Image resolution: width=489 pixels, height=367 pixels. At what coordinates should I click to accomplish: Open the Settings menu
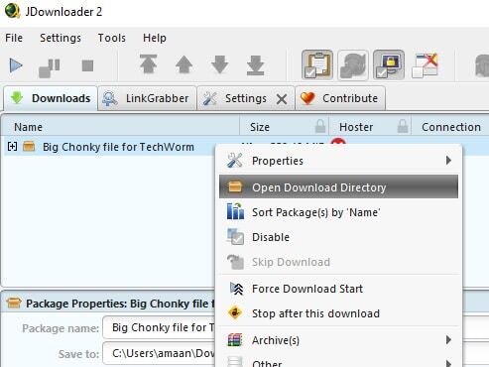(61, 38)
